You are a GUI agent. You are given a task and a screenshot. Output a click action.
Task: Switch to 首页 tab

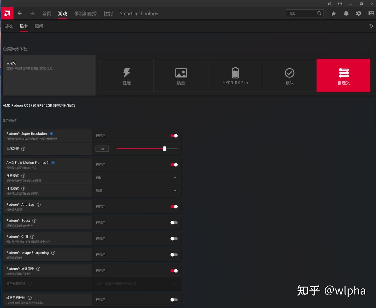(47, 14)
